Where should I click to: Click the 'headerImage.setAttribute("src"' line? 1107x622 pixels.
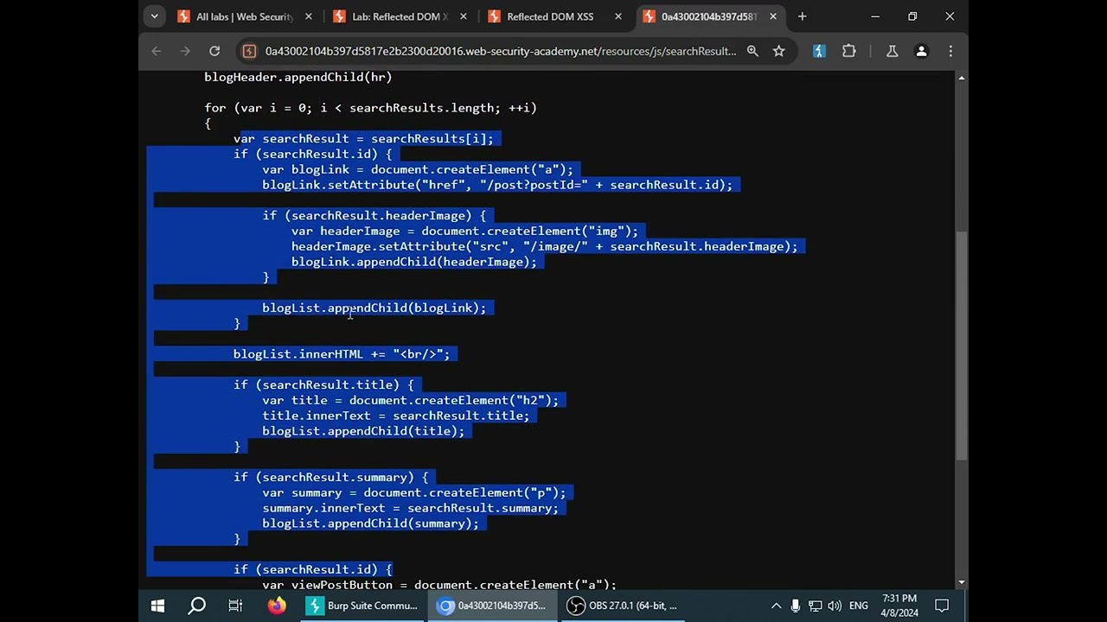point(545,247)
